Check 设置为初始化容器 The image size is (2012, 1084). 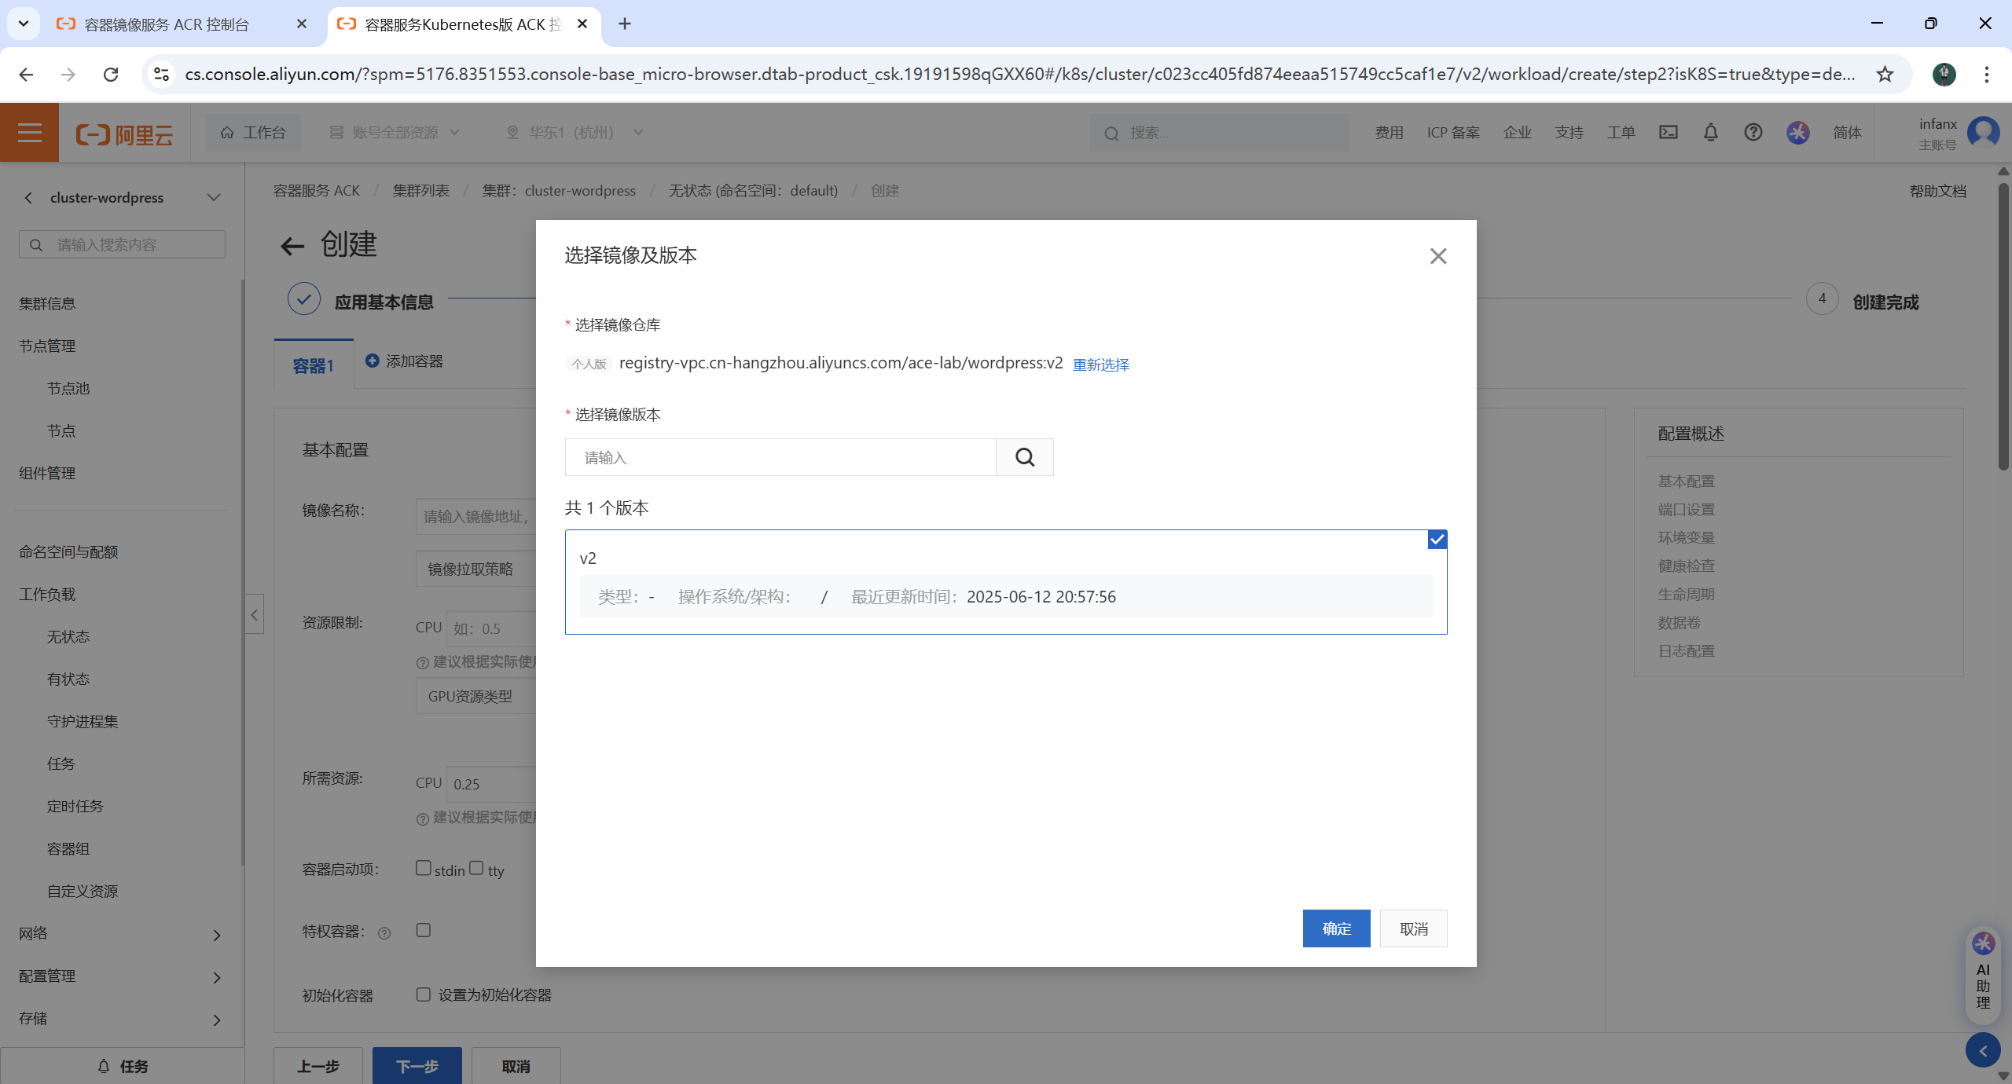(424, 994)
